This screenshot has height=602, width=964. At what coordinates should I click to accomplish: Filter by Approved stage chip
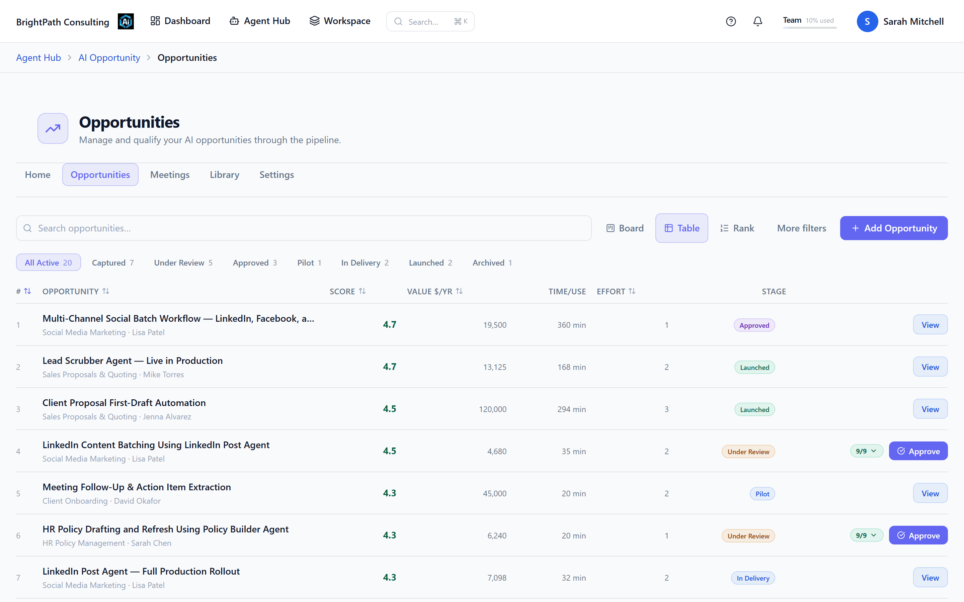(255, 263)
